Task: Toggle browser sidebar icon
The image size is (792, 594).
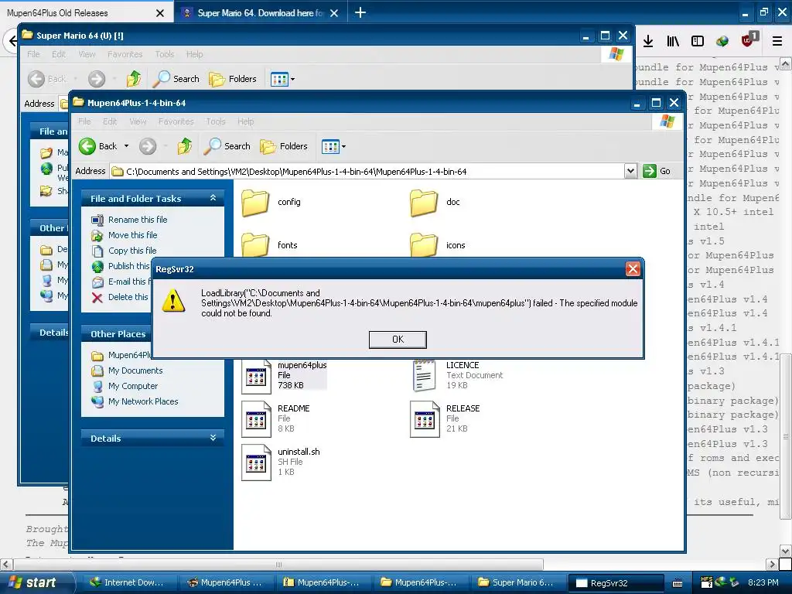Action: pyautogui.click(x=698, y=42)
